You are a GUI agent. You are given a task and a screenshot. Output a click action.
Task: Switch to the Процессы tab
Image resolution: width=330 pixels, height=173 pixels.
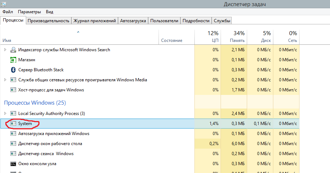(x=13, y=20)
